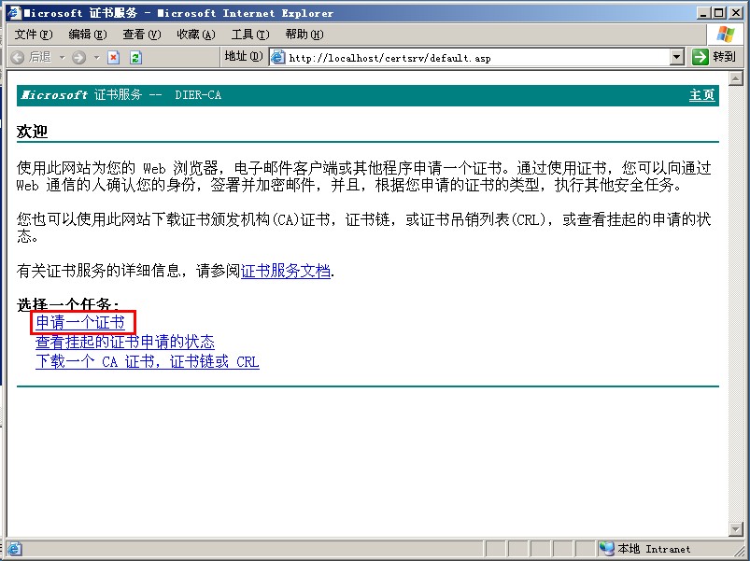Screen dimensions: 750x561
Task: Open the 收藏(A) favorites menu
Action: click(195, 35)
